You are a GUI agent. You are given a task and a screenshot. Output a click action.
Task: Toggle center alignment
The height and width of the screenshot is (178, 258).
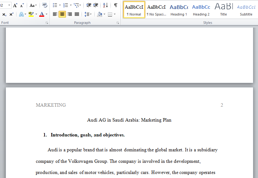(62, 14)
